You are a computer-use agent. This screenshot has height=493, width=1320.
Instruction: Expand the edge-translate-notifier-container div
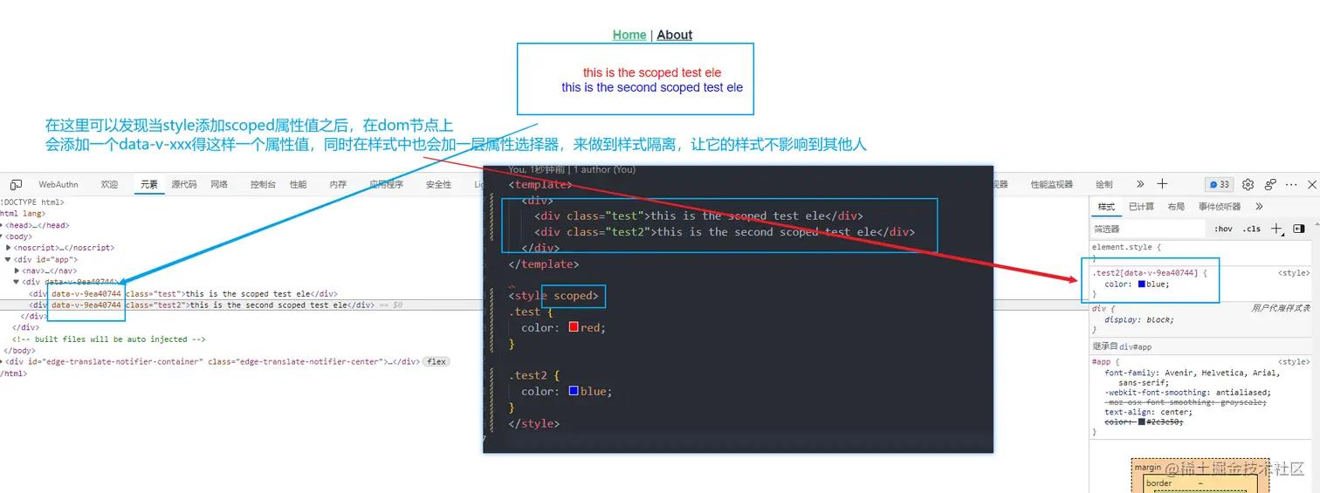click(x=2, y=361)
